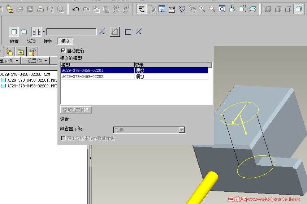Send model as mail attachment icon
The width and height of the screenshot is (307, 204).
point(51,9)
